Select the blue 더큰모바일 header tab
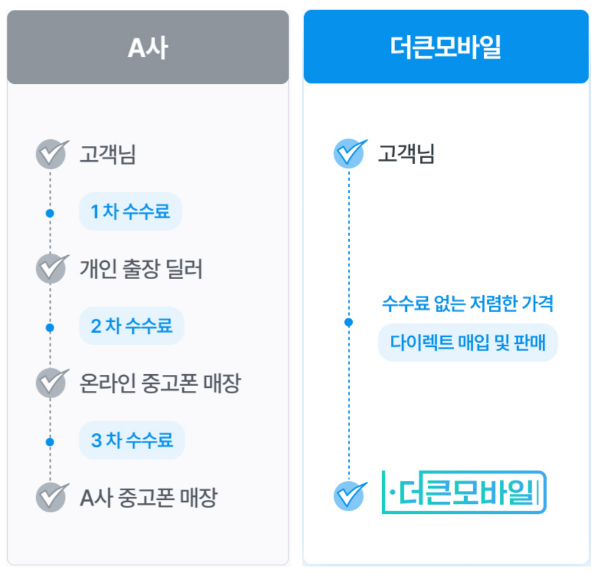This screenshot has width=595, height=573. [x=446, y=46]
